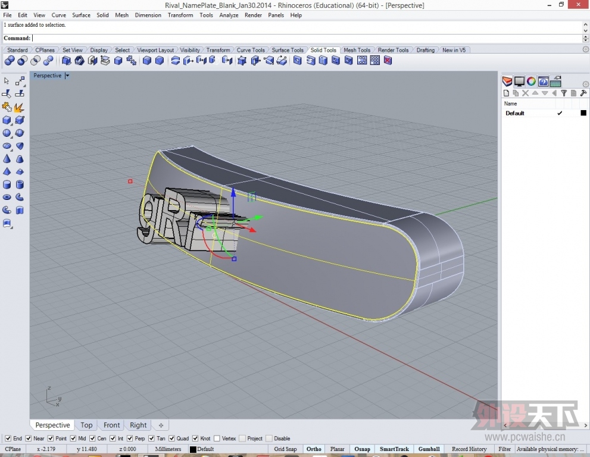590x457 pixels.
Task: Open the Perspective viewport title dropdown arrow
Action: pos(67,76)
